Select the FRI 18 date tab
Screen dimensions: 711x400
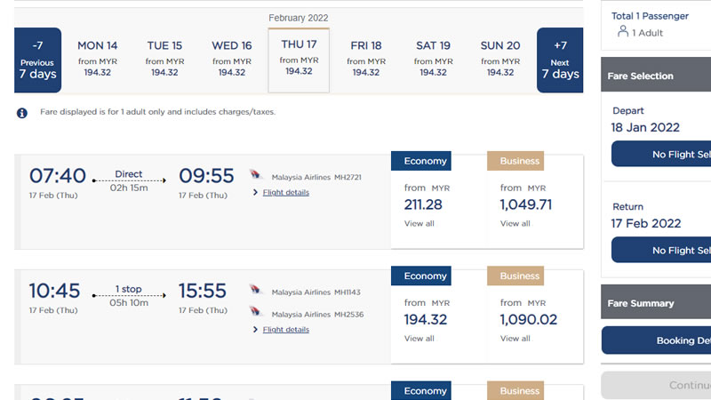(x=366, y=59)
